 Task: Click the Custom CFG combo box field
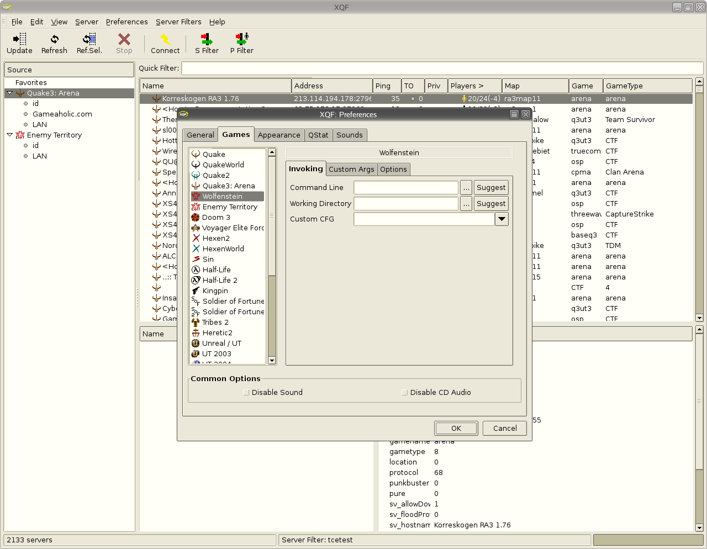424,219
